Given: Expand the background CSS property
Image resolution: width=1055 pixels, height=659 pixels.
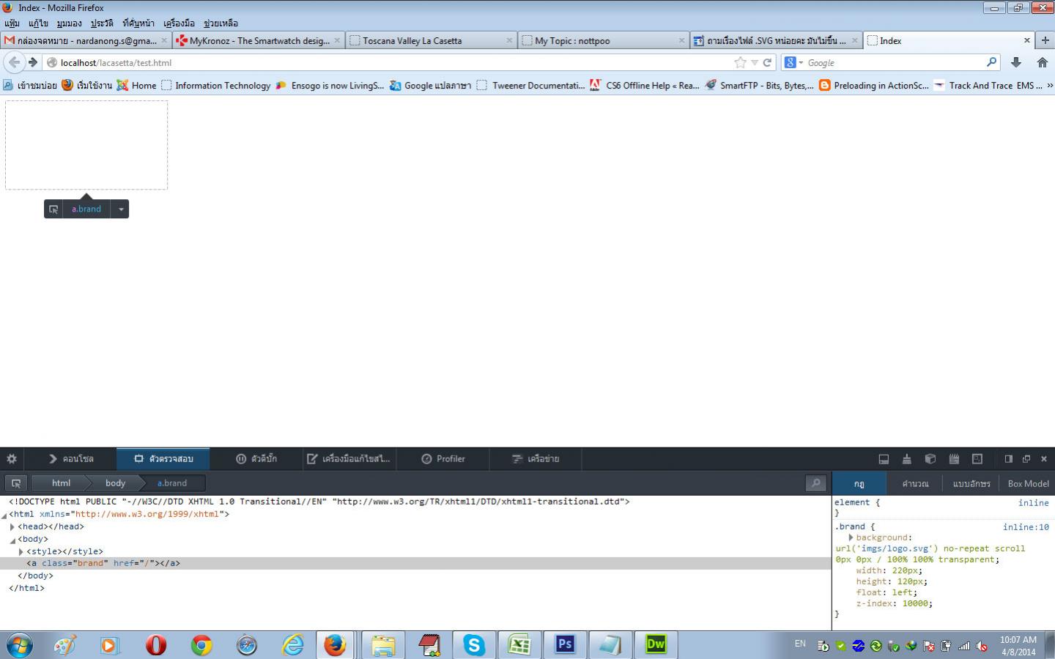Looking at the screenshot, I should [x=851, y=537].
